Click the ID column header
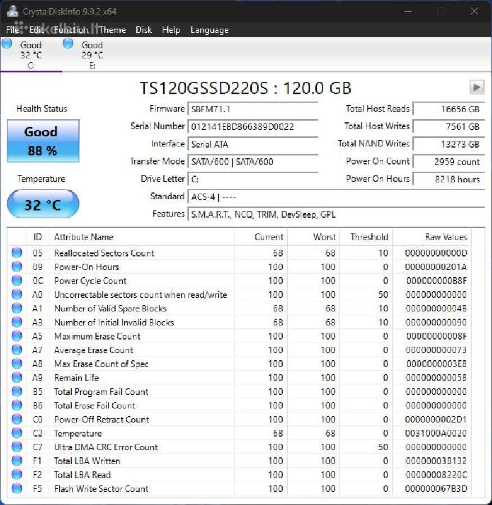 coord(38,237)
